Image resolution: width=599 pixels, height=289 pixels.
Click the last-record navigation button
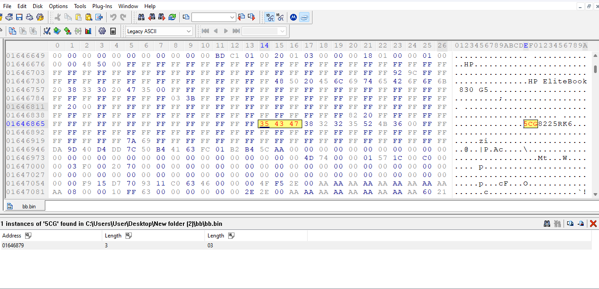click(236, 31)
